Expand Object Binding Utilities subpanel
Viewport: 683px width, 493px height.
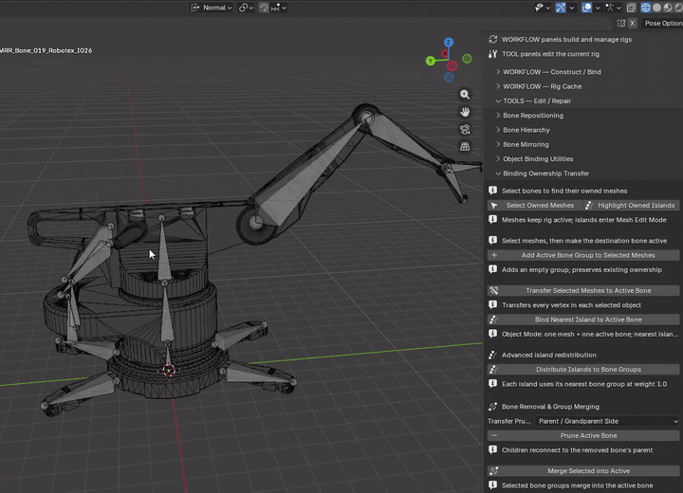point(537,159)
